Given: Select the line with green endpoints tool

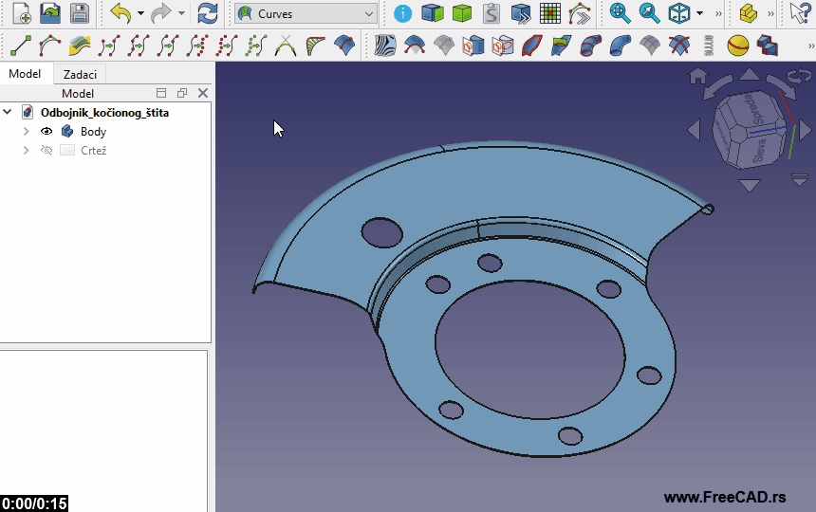Looking at the screenshot, I should tap(20, 46).
